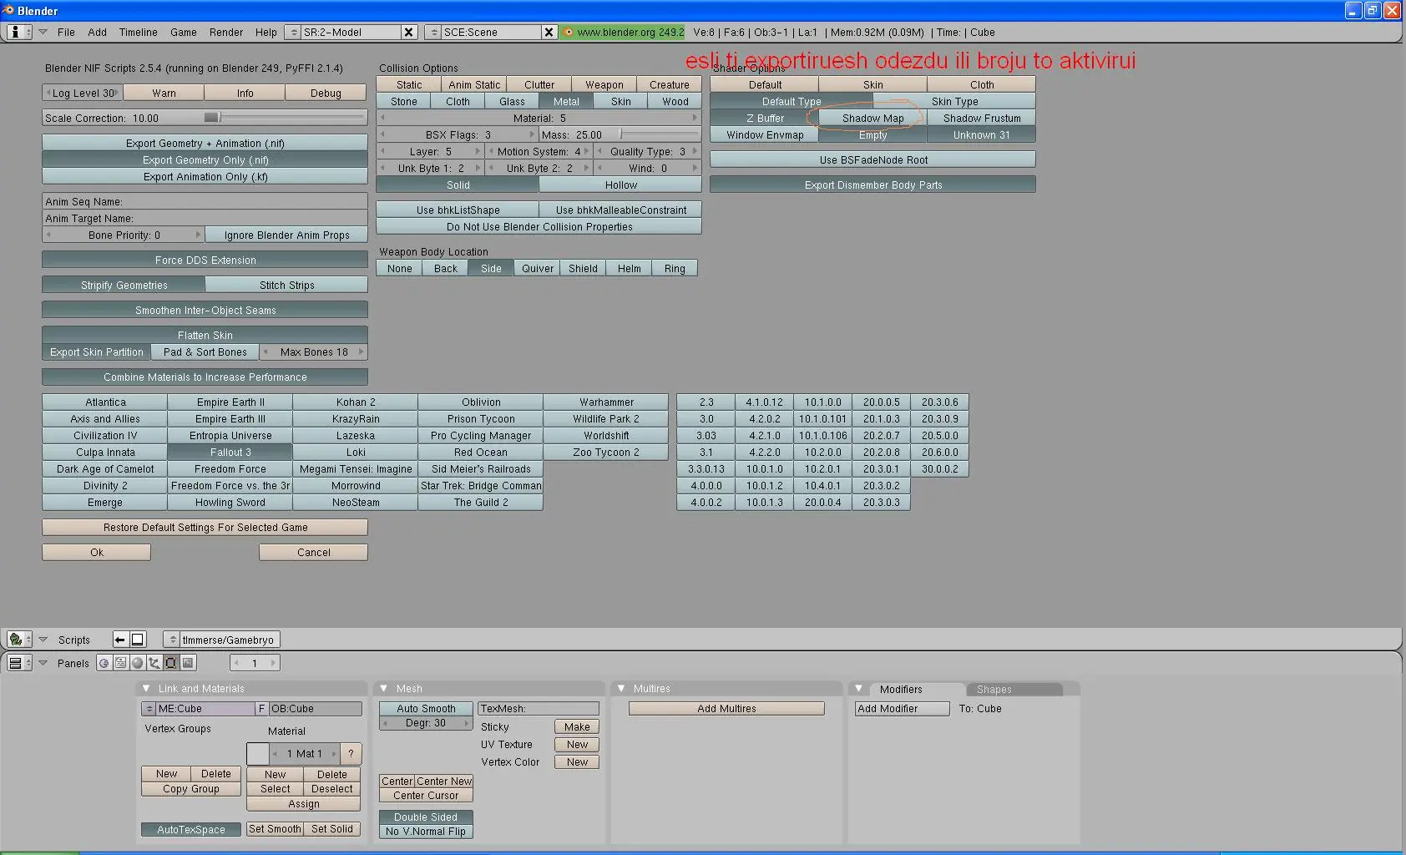Open the Scene context image icon
The width and height of the screenshot is (1406, 855).
188,663
